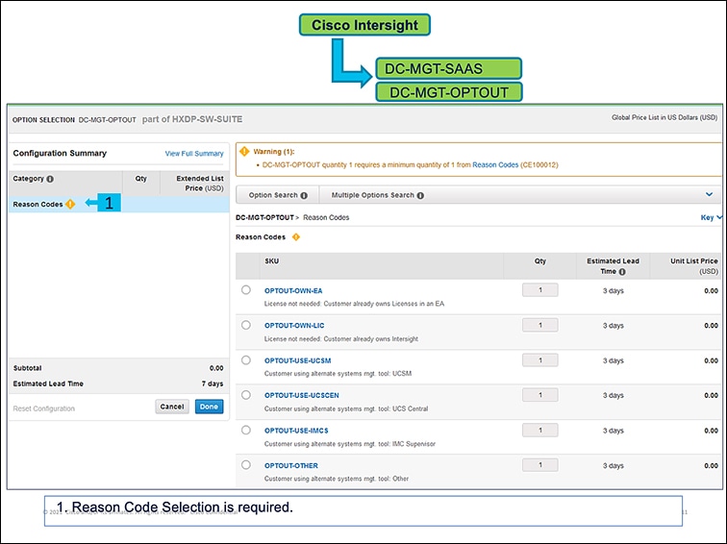Click the info icon next to Category
727x544 pixels.
point(50,179)
